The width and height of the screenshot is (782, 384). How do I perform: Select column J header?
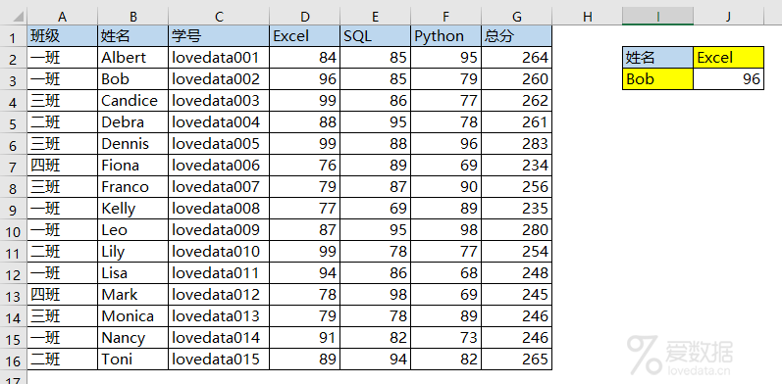tap(729, 17)
